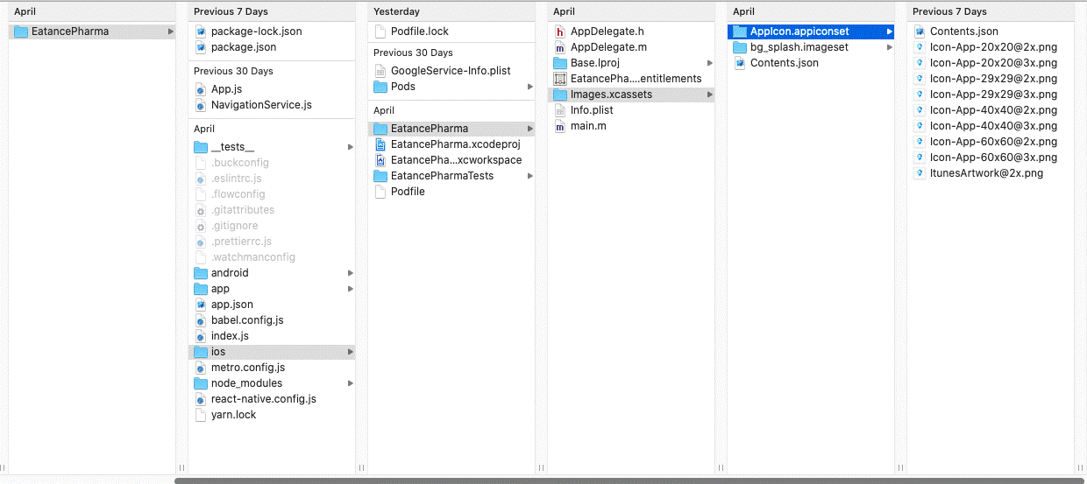Screen dimensions: 1087x484
Task: Select the Podfile.lock item
Action: (419, 32)
